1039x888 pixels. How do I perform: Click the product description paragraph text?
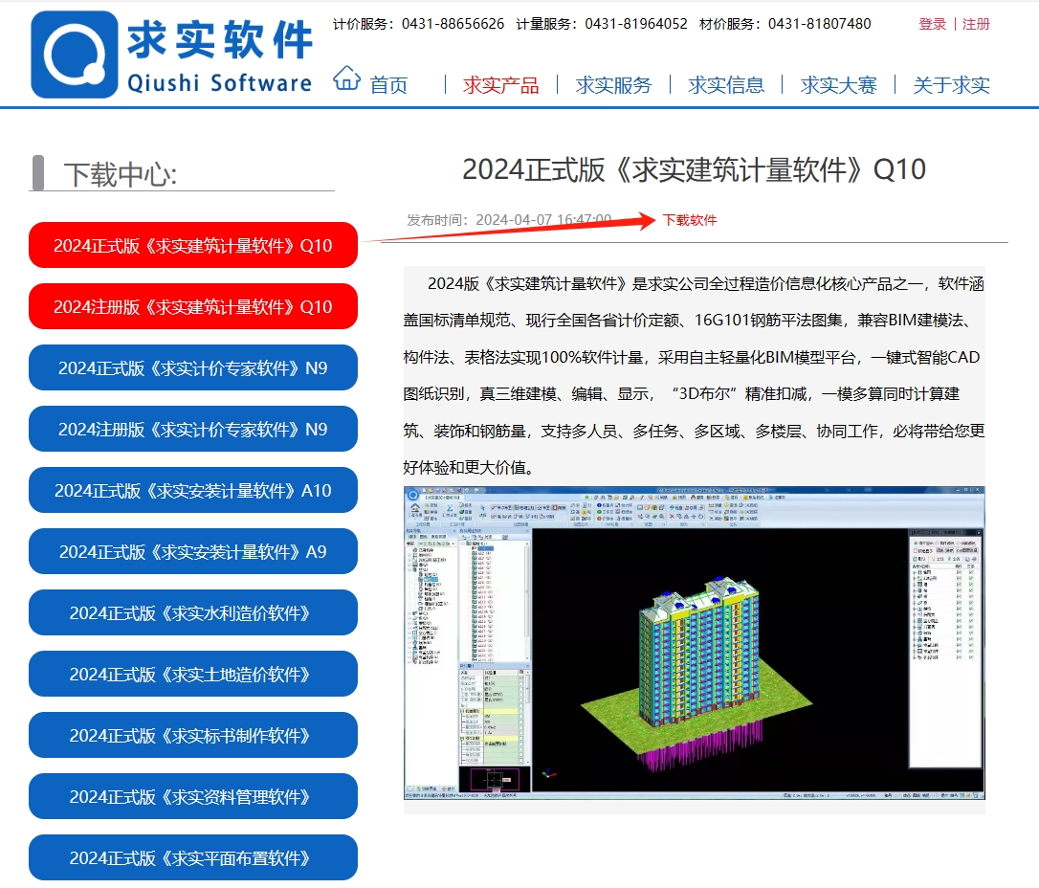(x=694, y=376)
